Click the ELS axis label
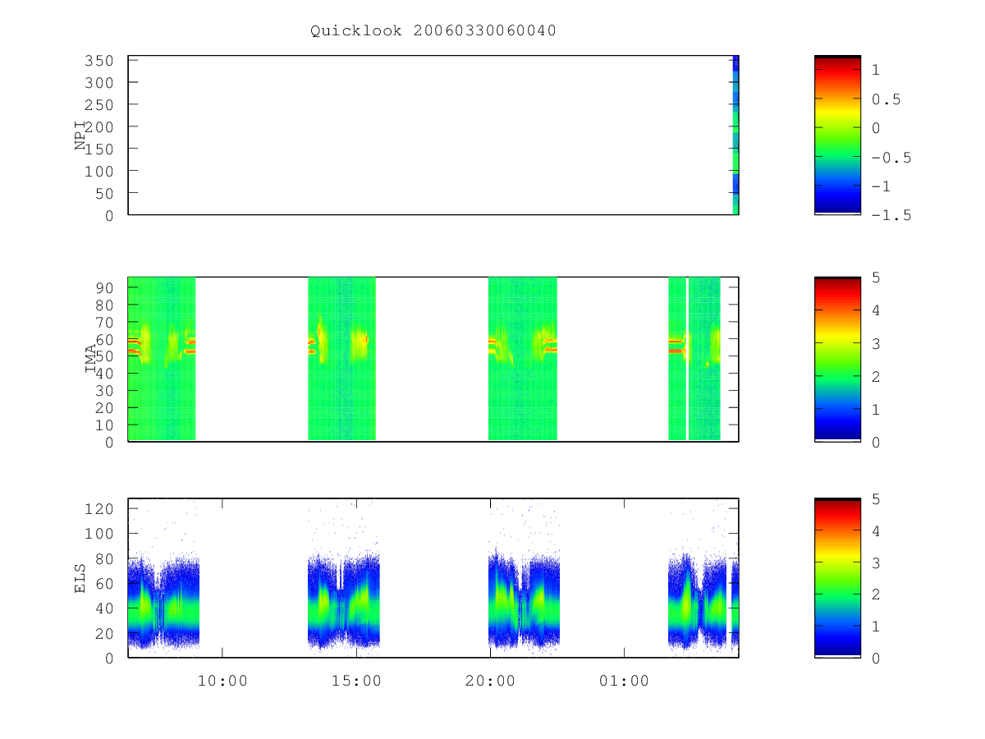985x739 pixels. pyautogui.click(x=80, y=577)
